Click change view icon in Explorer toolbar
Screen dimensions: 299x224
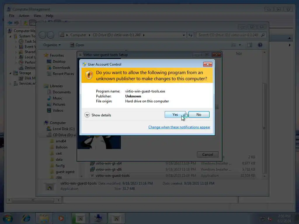coord(233,45)
